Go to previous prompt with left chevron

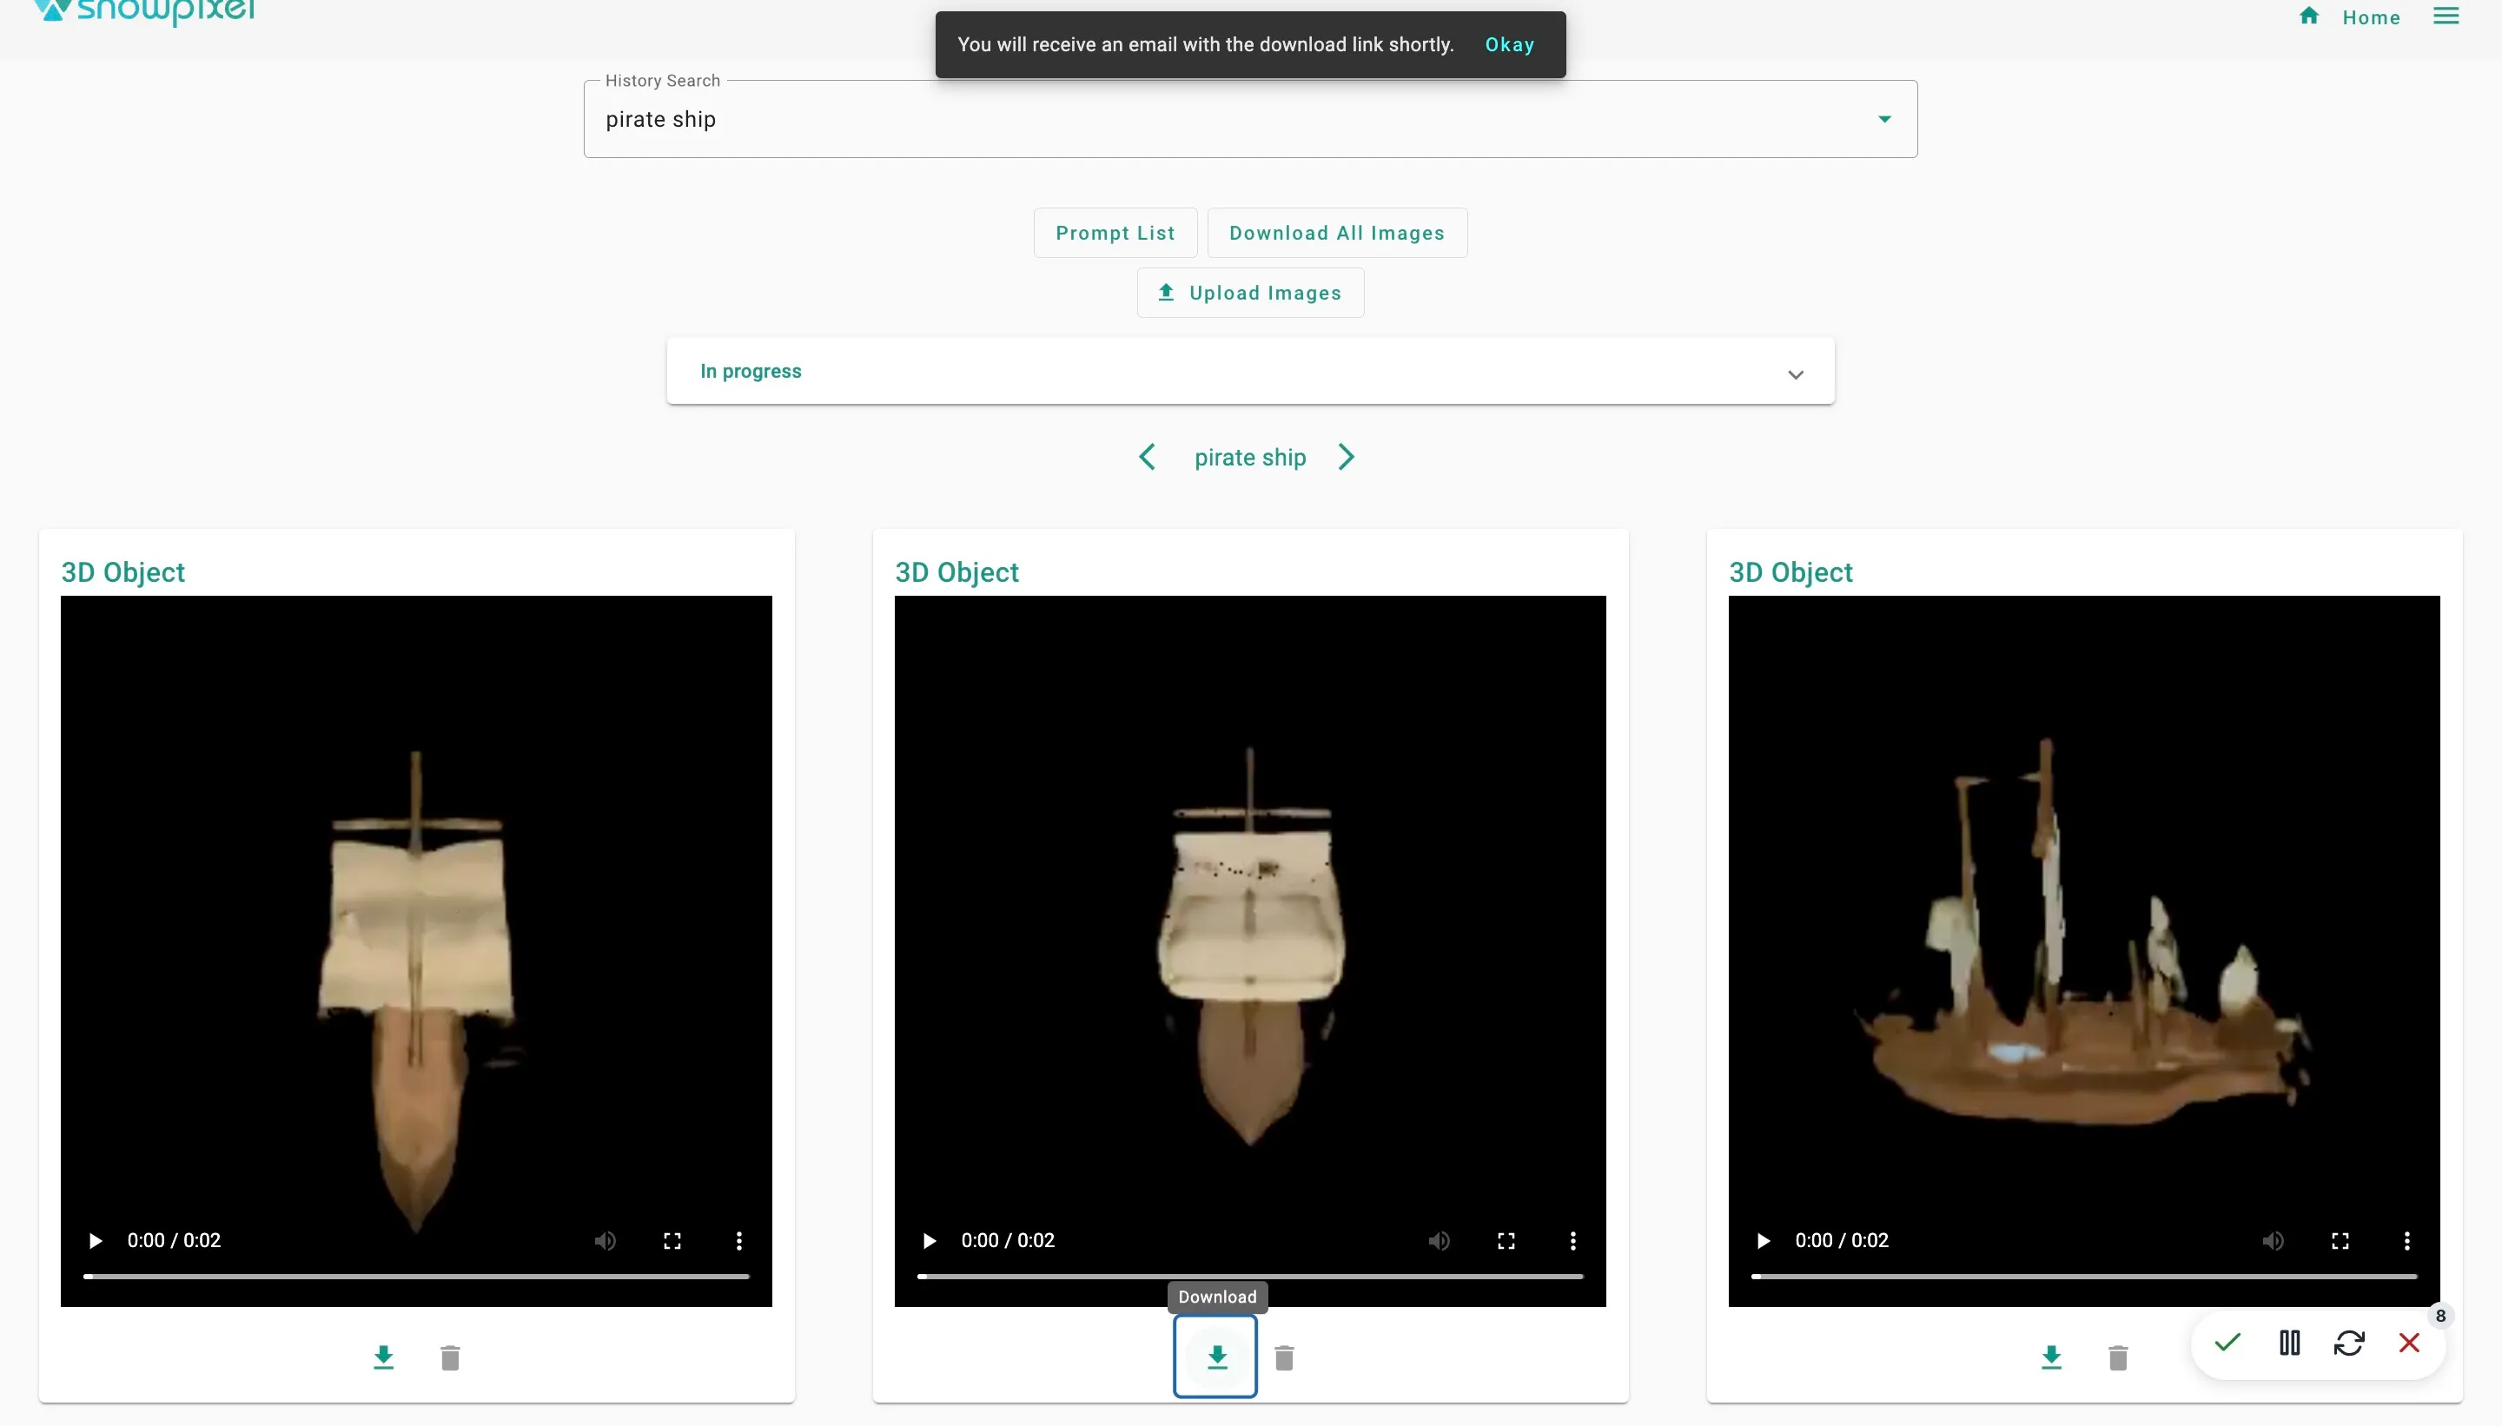tap(1147, 458)
